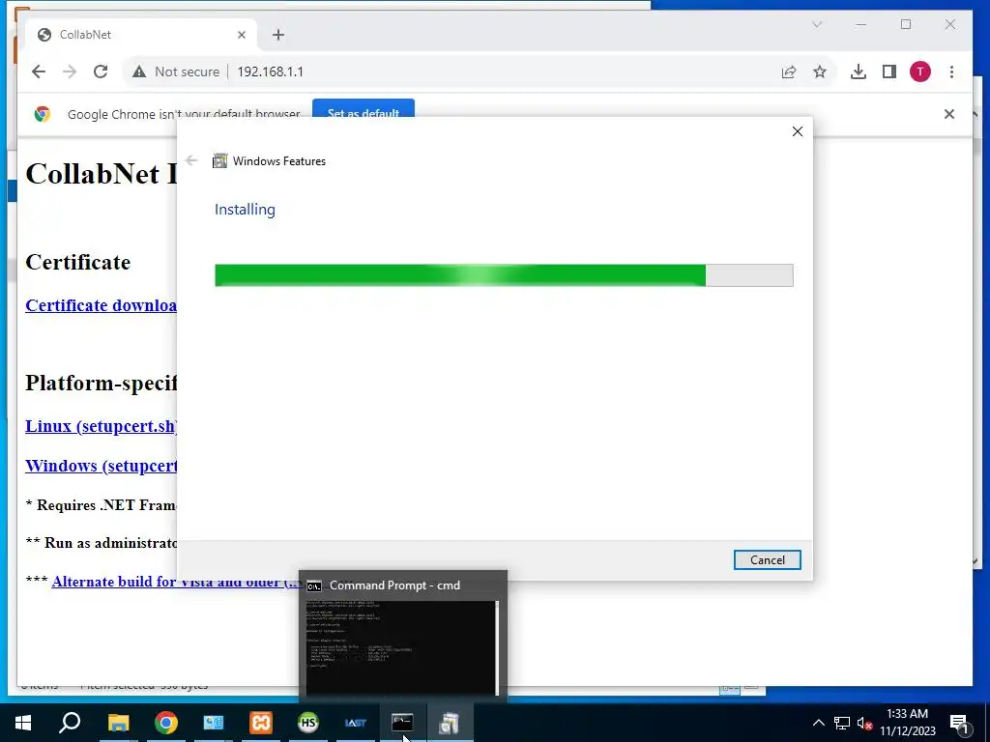Open the LAST taskbar app icon
990x742 pixels.
click(x=356, y=723)
